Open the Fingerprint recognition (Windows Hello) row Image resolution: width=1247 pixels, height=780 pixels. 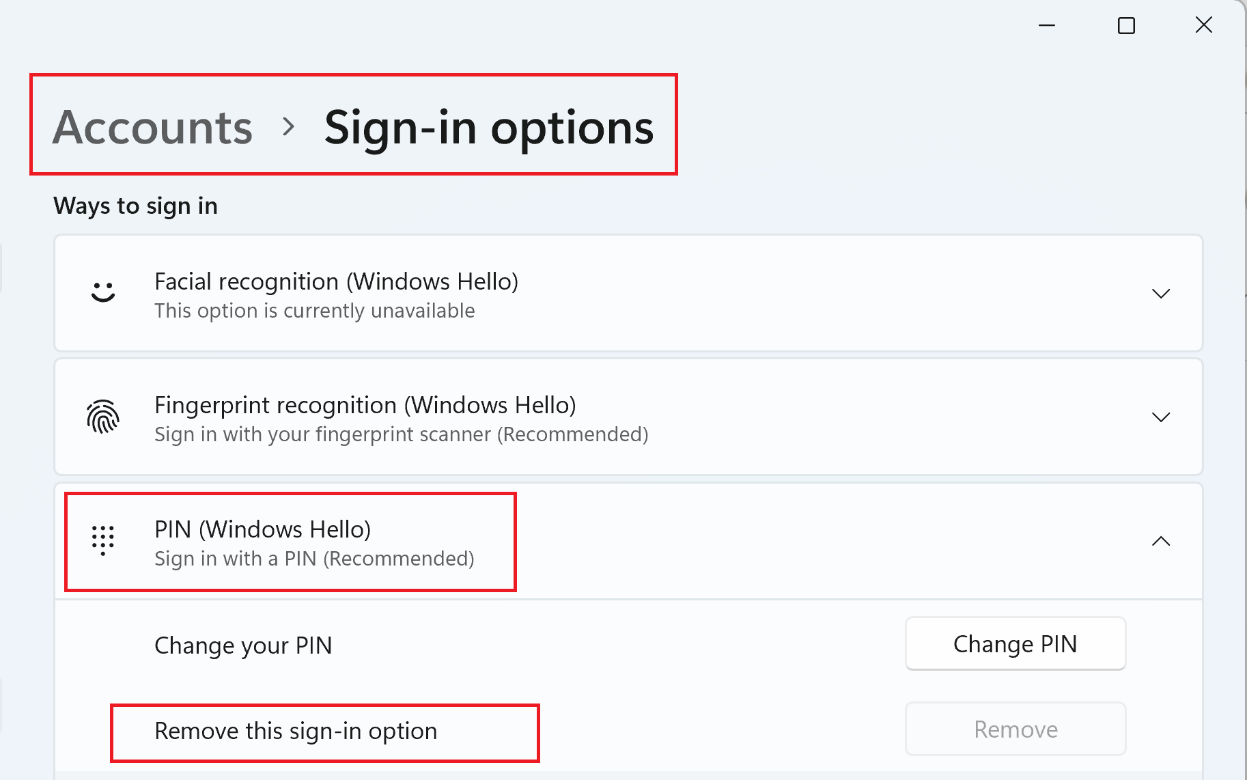(628, 417)
